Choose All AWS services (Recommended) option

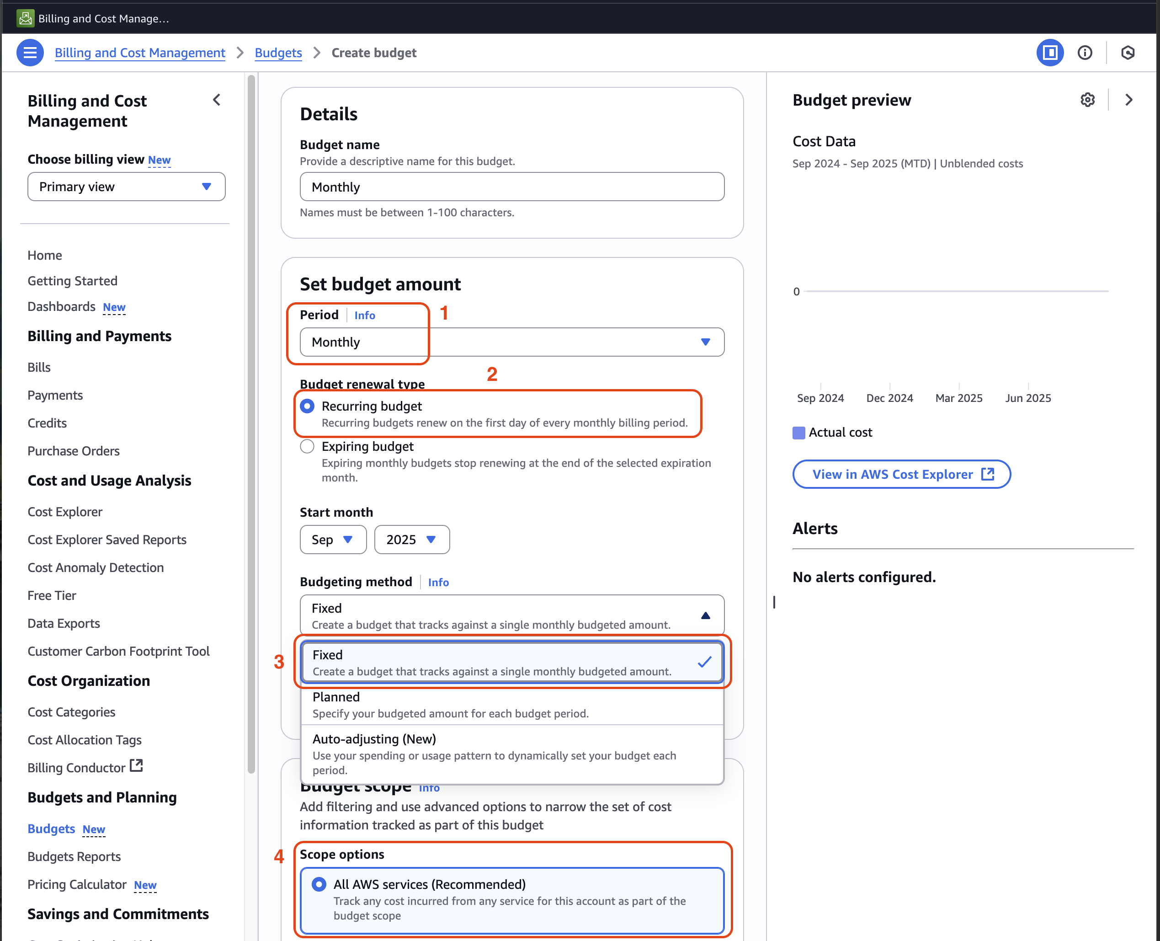click(x=319, y=884)
